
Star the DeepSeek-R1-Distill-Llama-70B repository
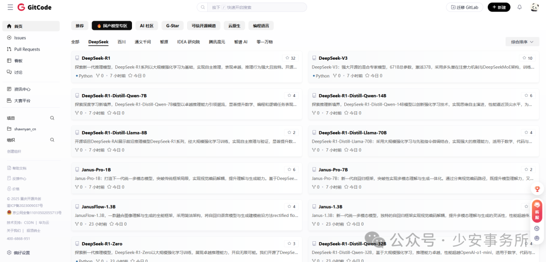[x=528, y=133]
